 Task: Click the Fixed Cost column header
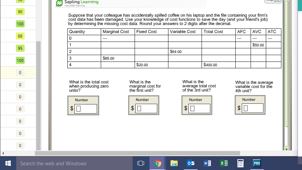[x=152, y=32]
